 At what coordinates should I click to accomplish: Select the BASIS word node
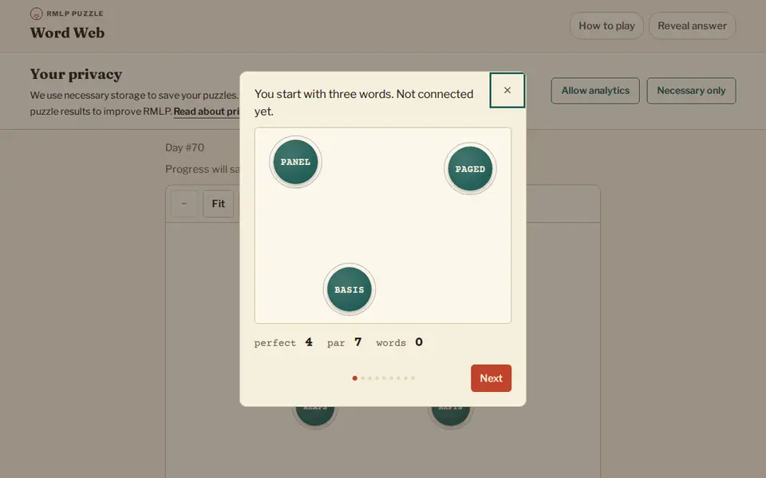coord(349,289)
